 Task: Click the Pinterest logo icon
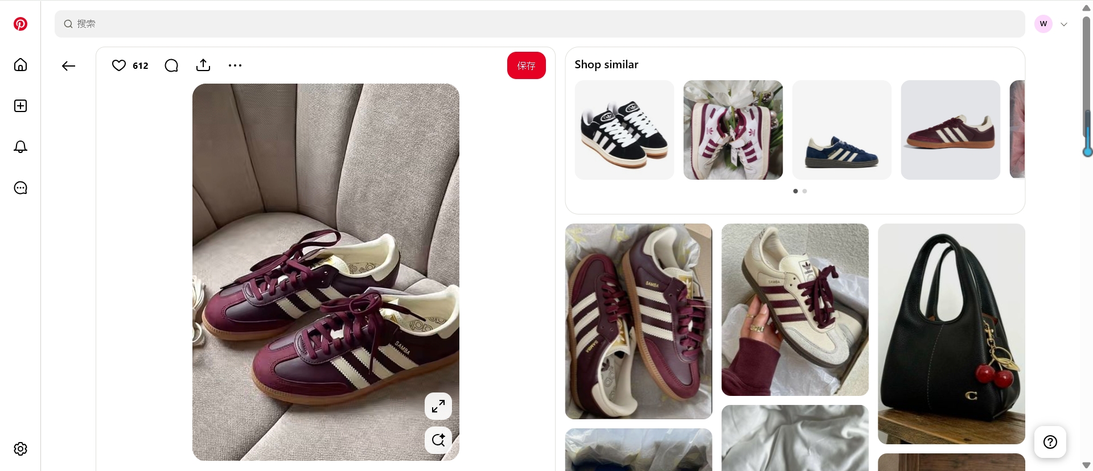(x=20, y=24)
